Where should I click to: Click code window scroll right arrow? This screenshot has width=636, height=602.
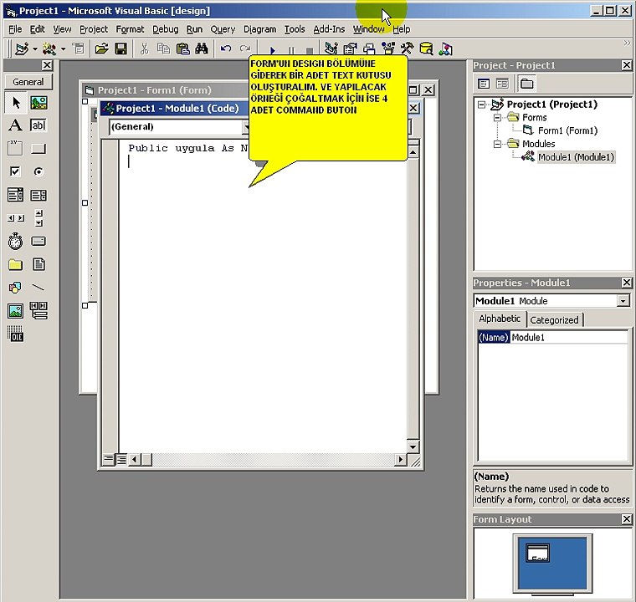tap(401, 459)
